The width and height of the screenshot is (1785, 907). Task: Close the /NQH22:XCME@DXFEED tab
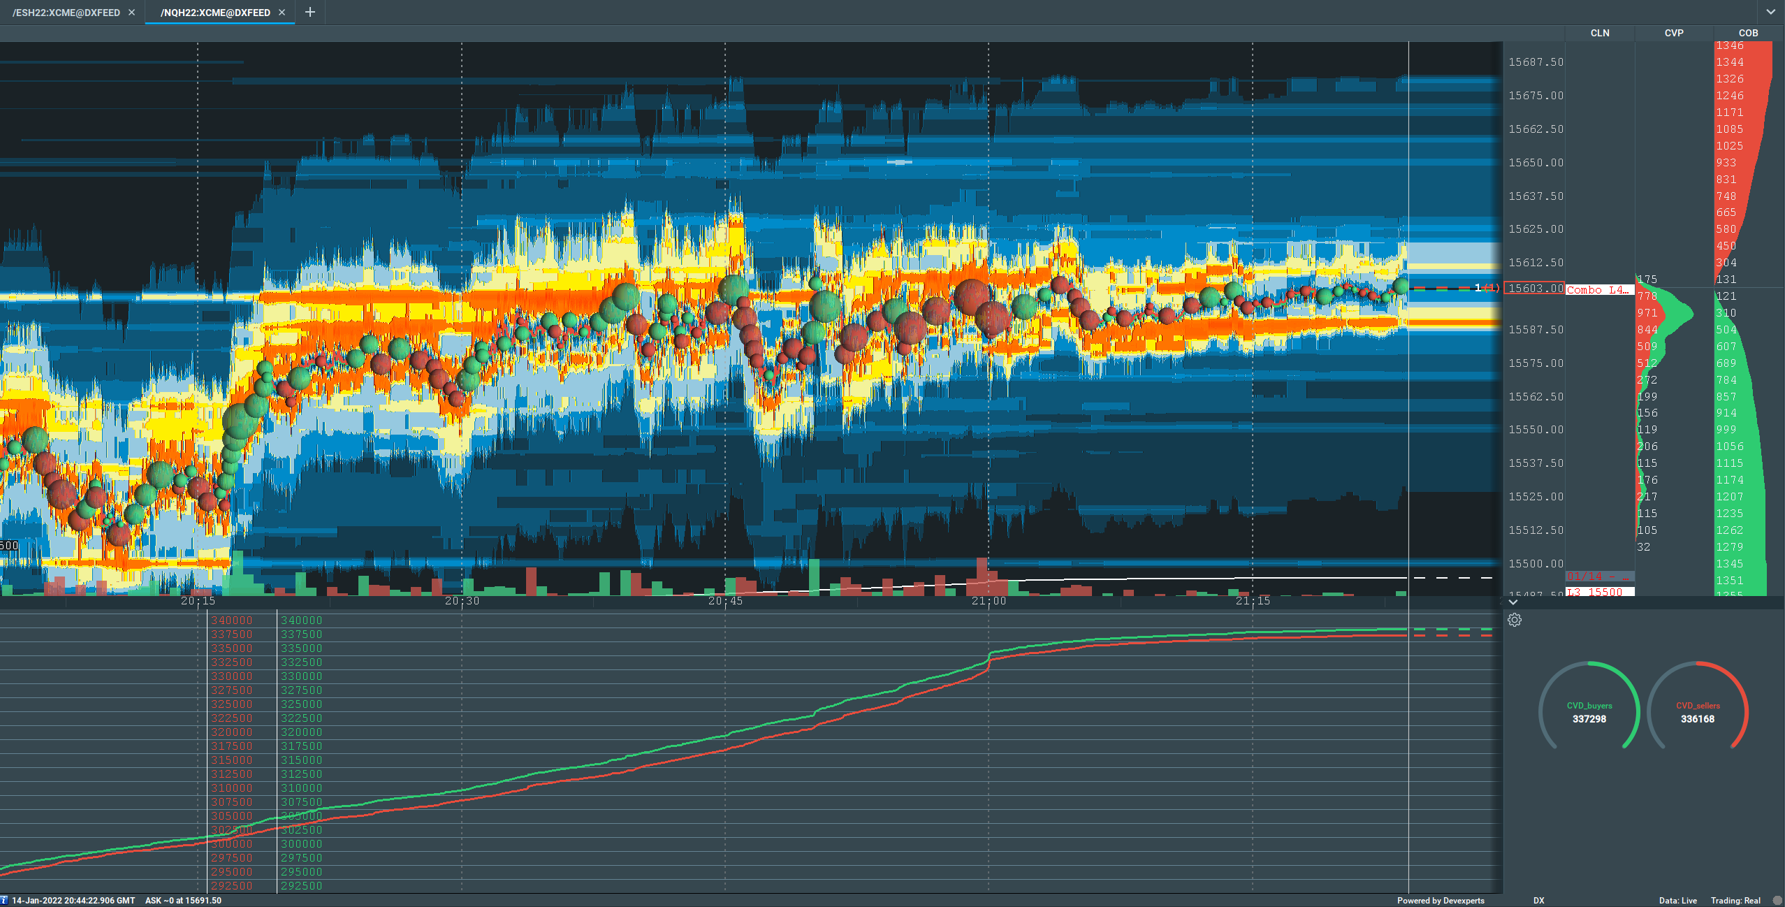282,13
